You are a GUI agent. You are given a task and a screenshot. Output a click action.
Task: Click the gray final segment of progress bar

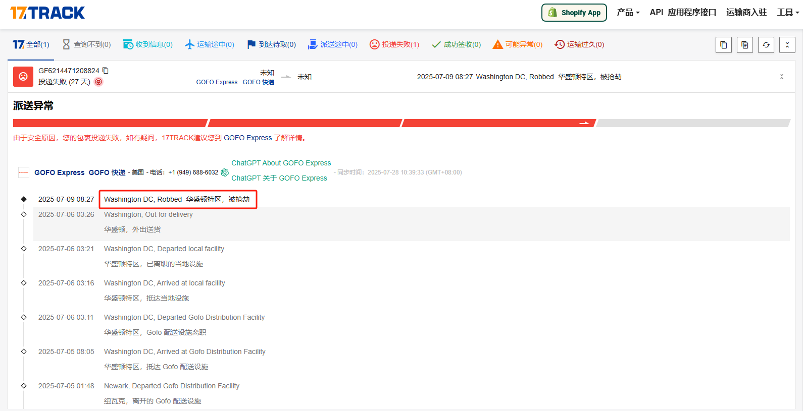click(693, 123)
